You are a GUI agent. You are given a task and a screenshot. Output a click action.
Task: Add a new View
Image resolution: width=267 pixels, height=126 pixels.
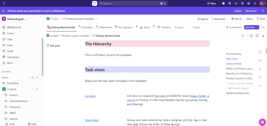pyautogui.click(x=195, y=27)
